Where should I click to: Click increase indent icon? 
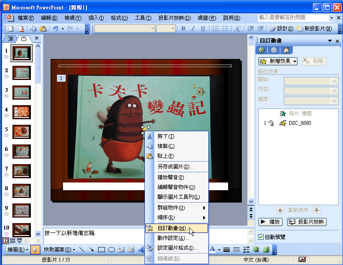[260, 29]
